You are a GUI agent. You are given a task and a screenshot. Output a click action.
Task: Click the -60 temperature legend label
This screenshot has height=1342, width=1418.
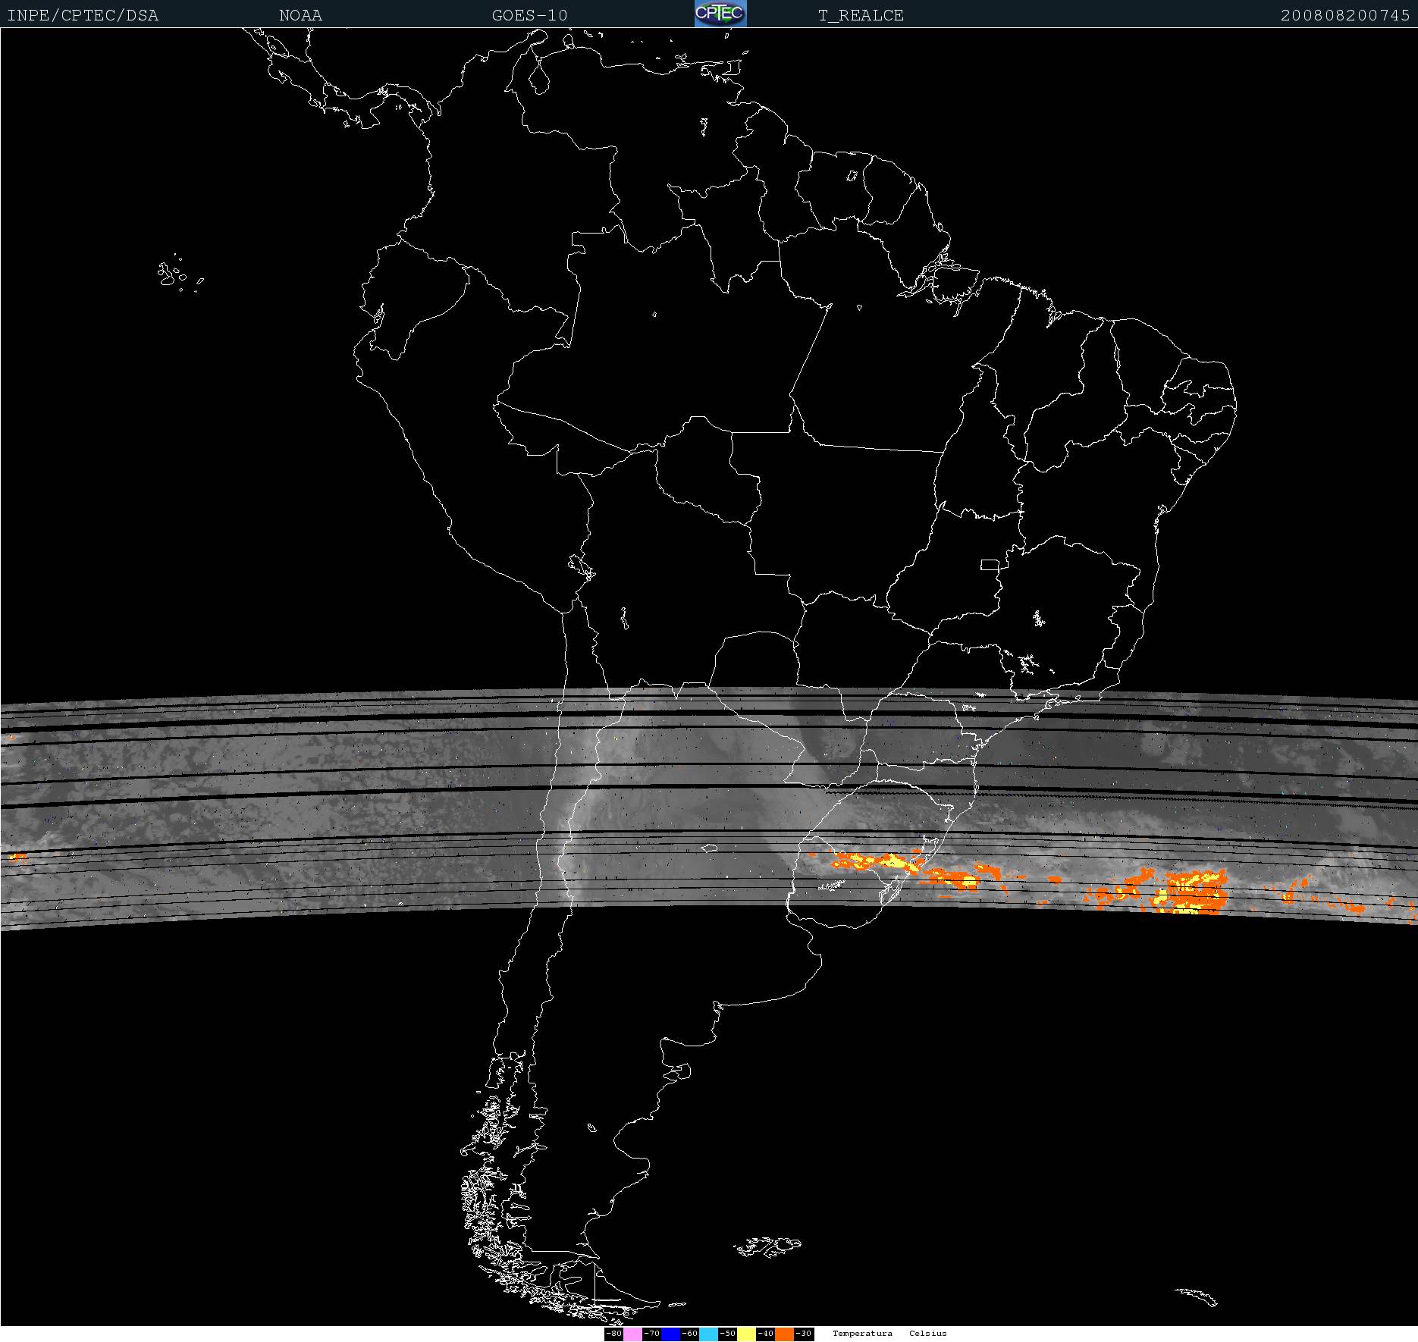click(x=689, y=1334)
